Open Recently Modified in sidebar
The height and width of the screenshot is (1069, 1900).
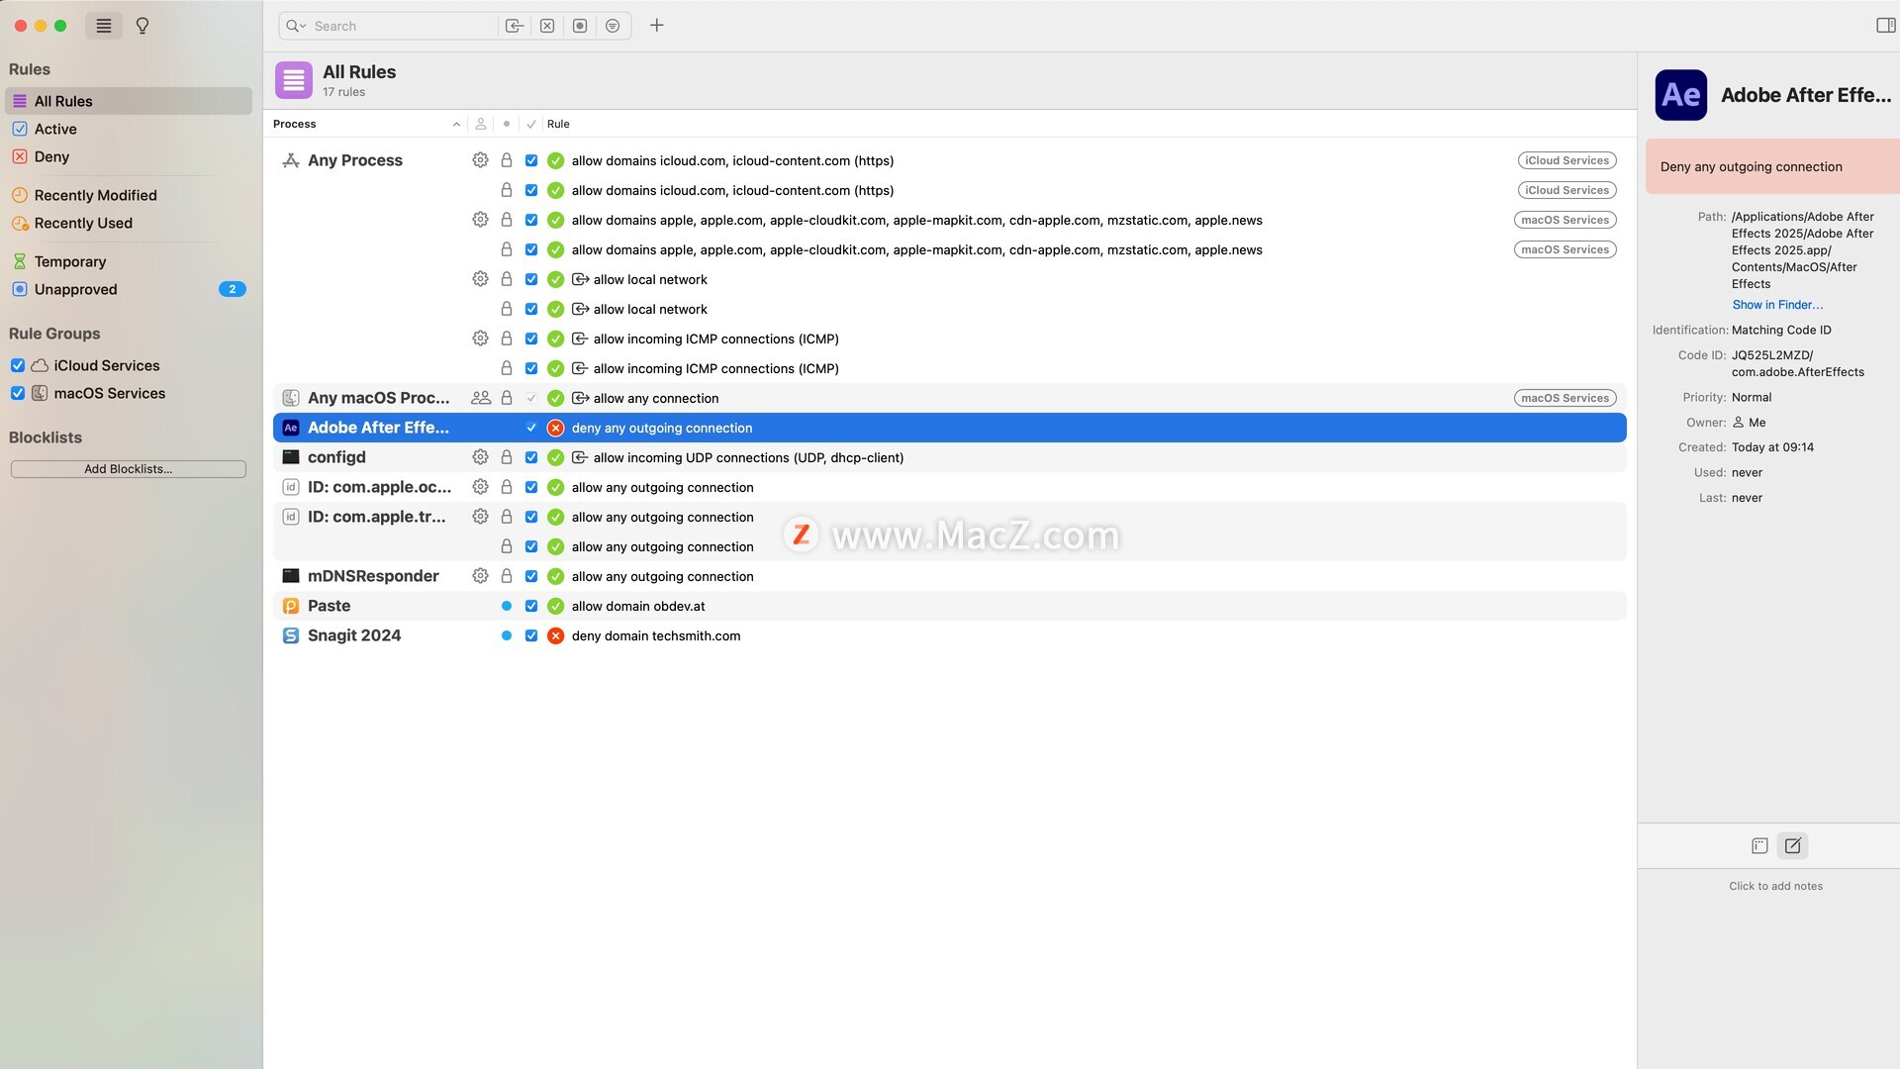pos(129,195)
